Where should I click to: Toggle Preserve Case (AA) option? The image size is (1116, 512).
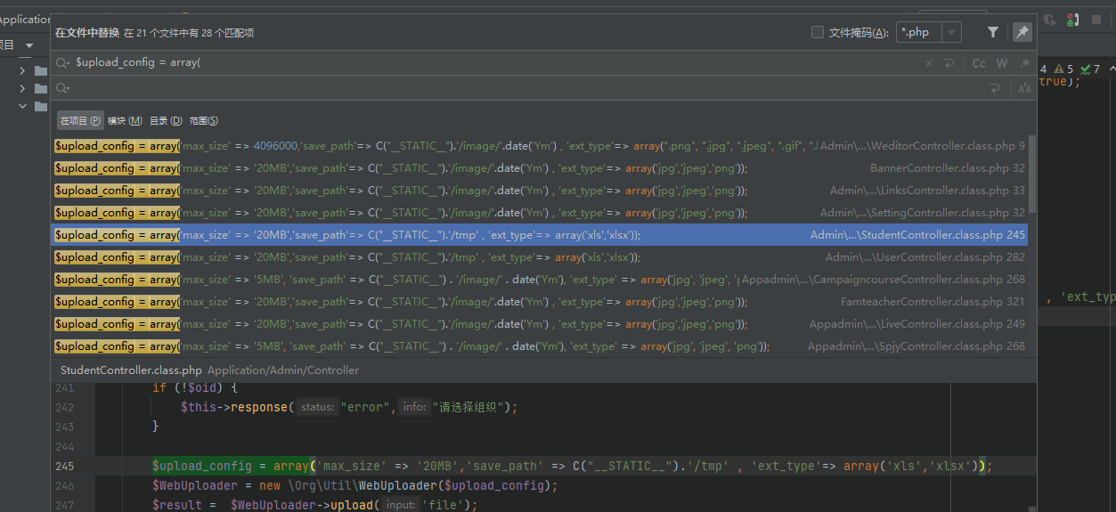click(1025, 88)
